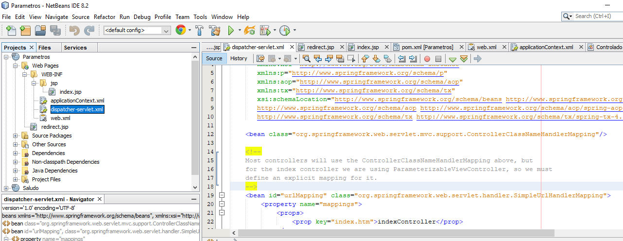This screenshot has width=623, height=241.
Task: Collapse the Web Pages folder node
Action: [x=16, y=66]
